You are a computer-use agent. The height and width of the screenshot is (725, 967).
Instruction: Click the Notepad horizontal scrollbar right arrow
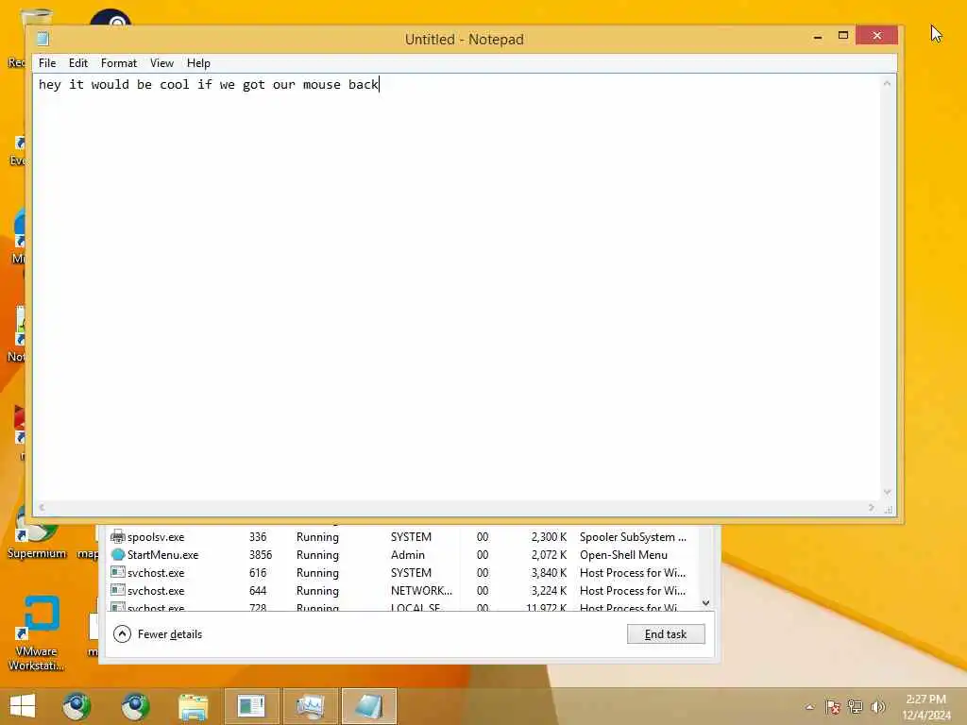[871, 507]
